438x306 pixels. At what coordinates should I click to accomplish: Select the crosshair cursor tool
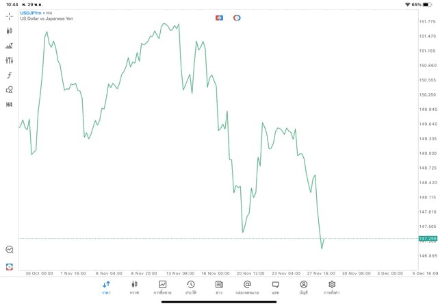[10, 16]
